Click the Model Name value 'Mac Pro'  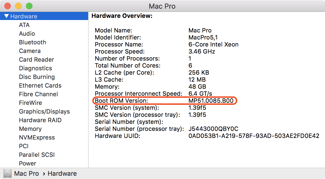(200, 30)
